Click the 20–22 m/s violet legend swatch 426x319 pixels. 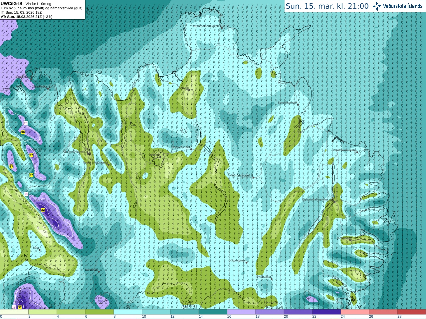(x=298, y=312)
